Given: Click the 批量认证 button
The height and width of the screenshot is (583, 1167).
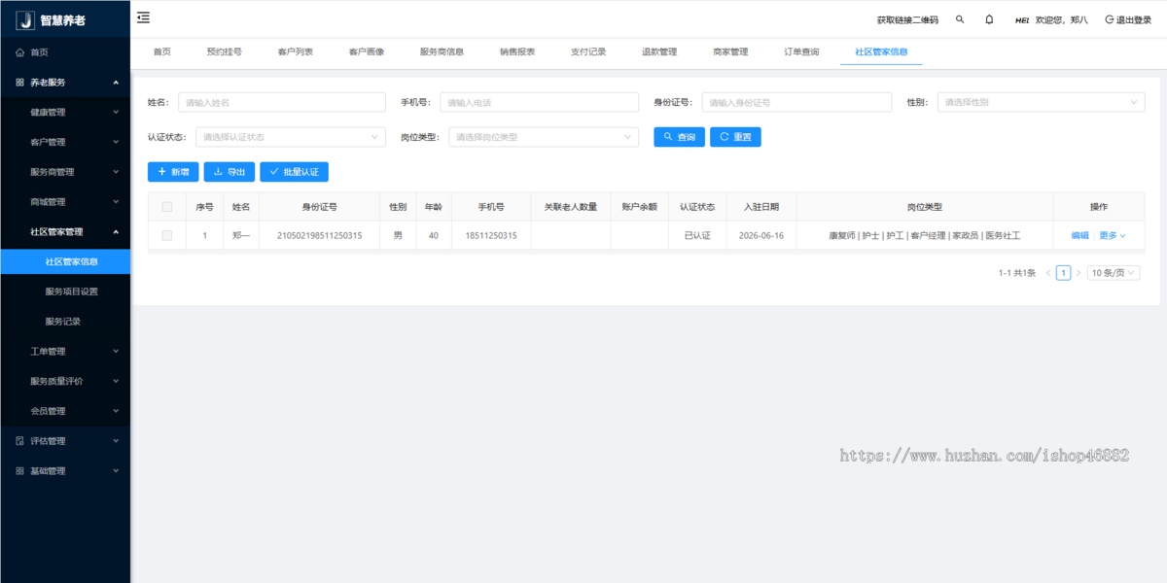Looking at the screenshot, I should (295, 172).
